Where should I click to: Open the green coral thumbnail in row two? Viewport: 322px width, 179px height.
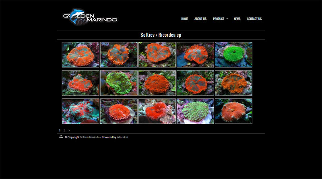[119, 83]
